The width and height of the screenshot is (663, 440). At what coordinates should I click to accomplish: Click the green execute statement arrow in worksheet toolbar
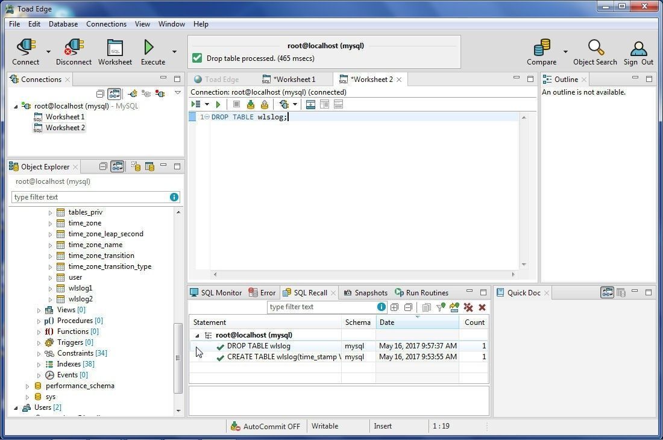pos(218,104)
